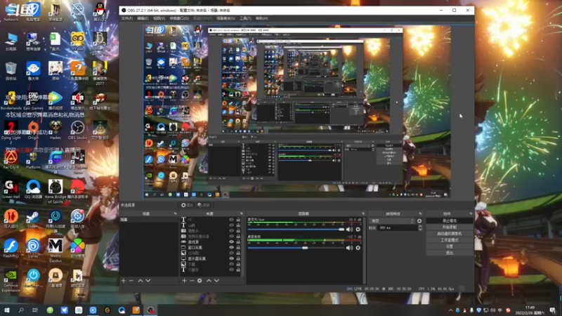Open 工具(T) menu
562x316 pixels.
tap(245, 18)
